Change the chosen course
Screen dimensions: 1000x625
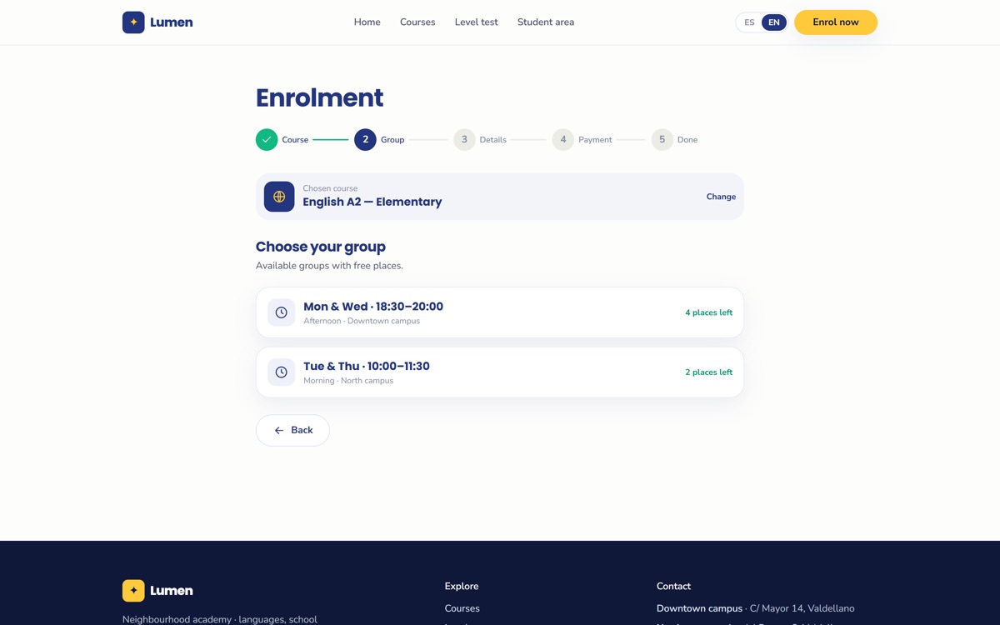pos(721,197)
